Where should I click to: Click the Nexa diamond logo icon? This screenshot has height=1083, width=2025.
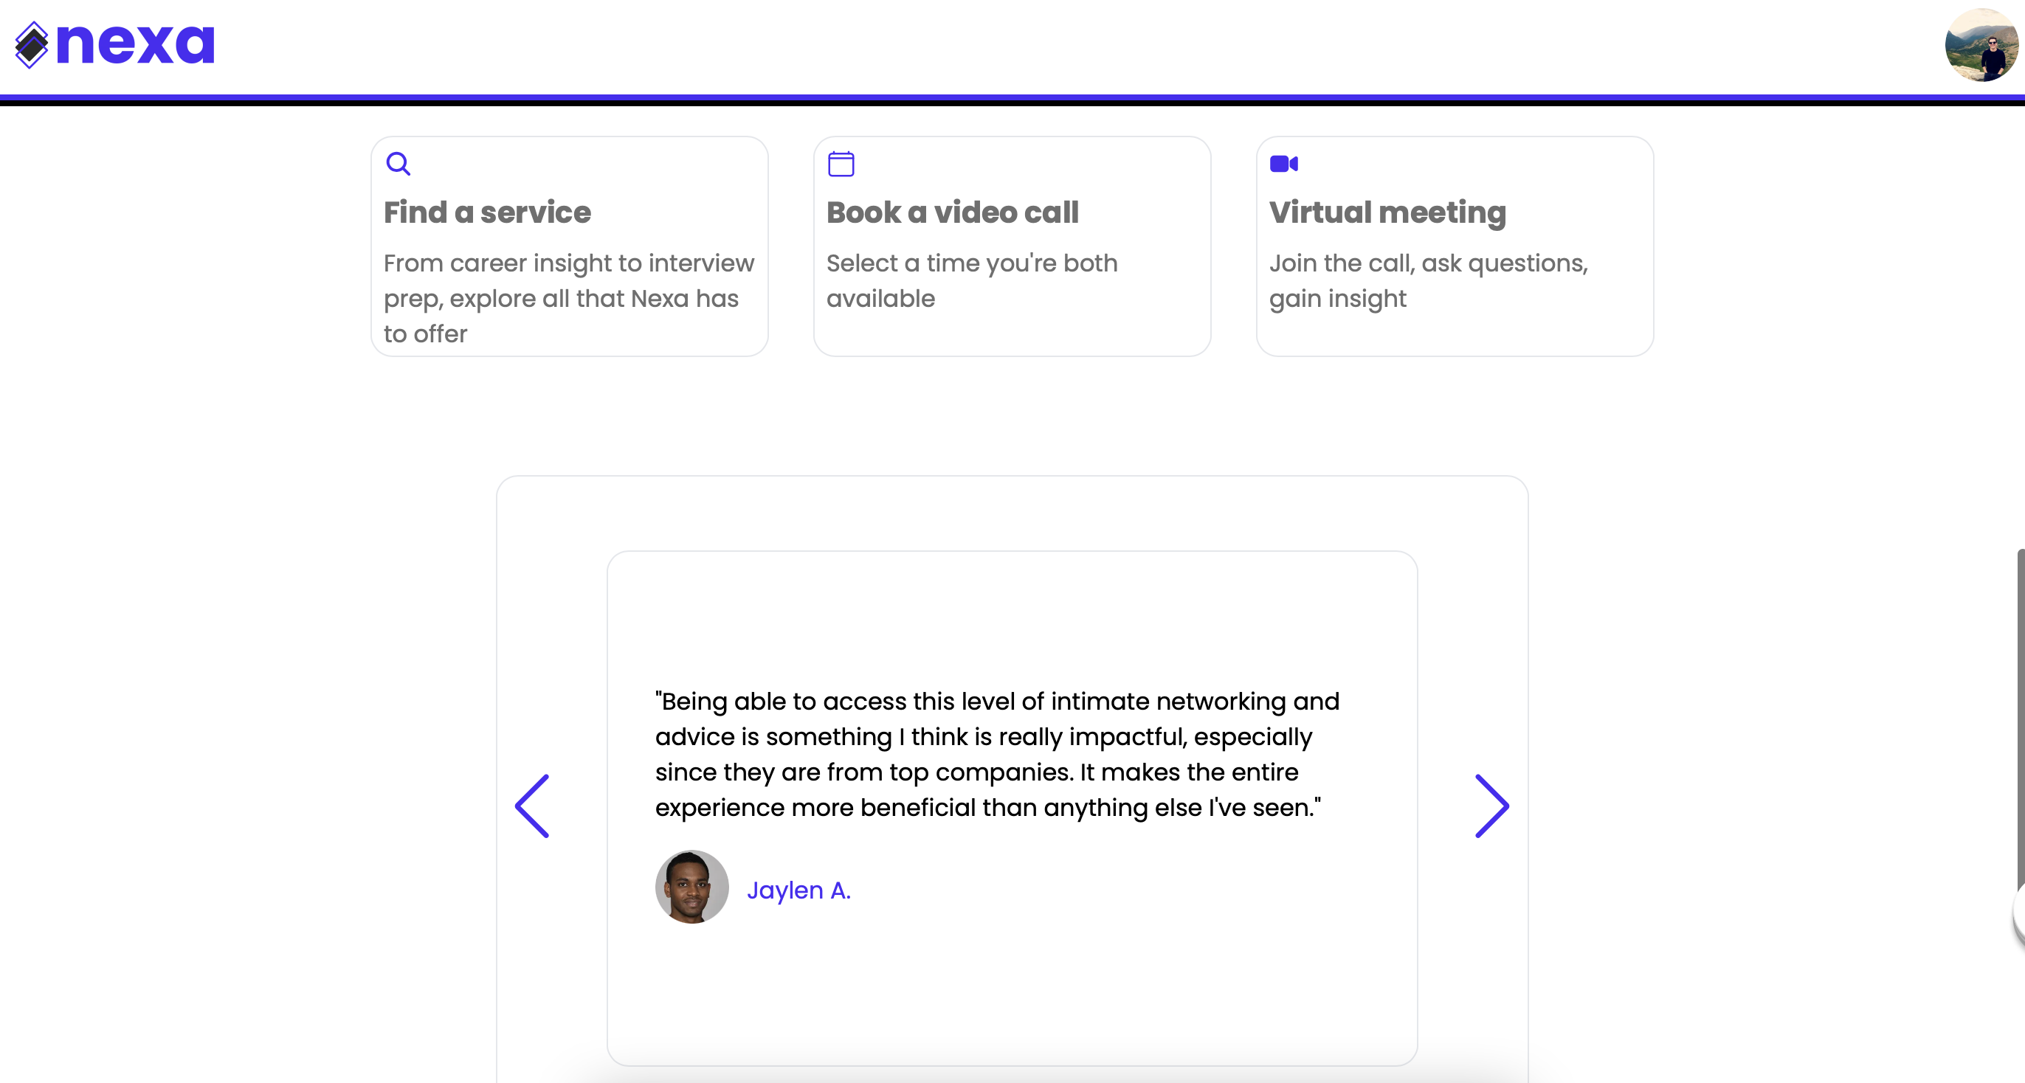point(32,45)
